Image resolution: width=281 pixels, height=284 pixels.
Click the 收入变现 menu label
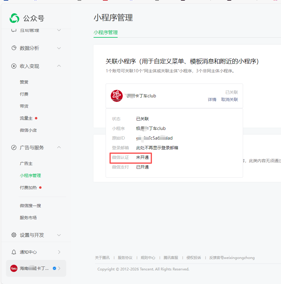[29, 66]
